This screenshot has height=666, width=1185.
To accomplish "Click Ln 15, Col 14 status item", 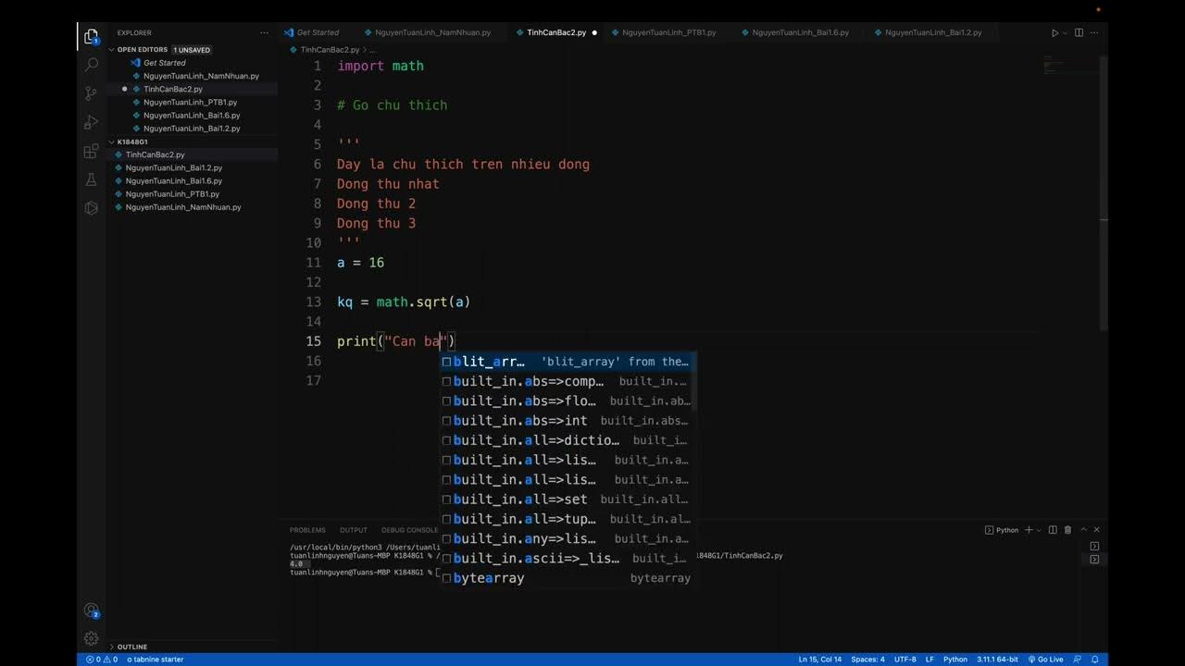I will [x=820, y=660].
